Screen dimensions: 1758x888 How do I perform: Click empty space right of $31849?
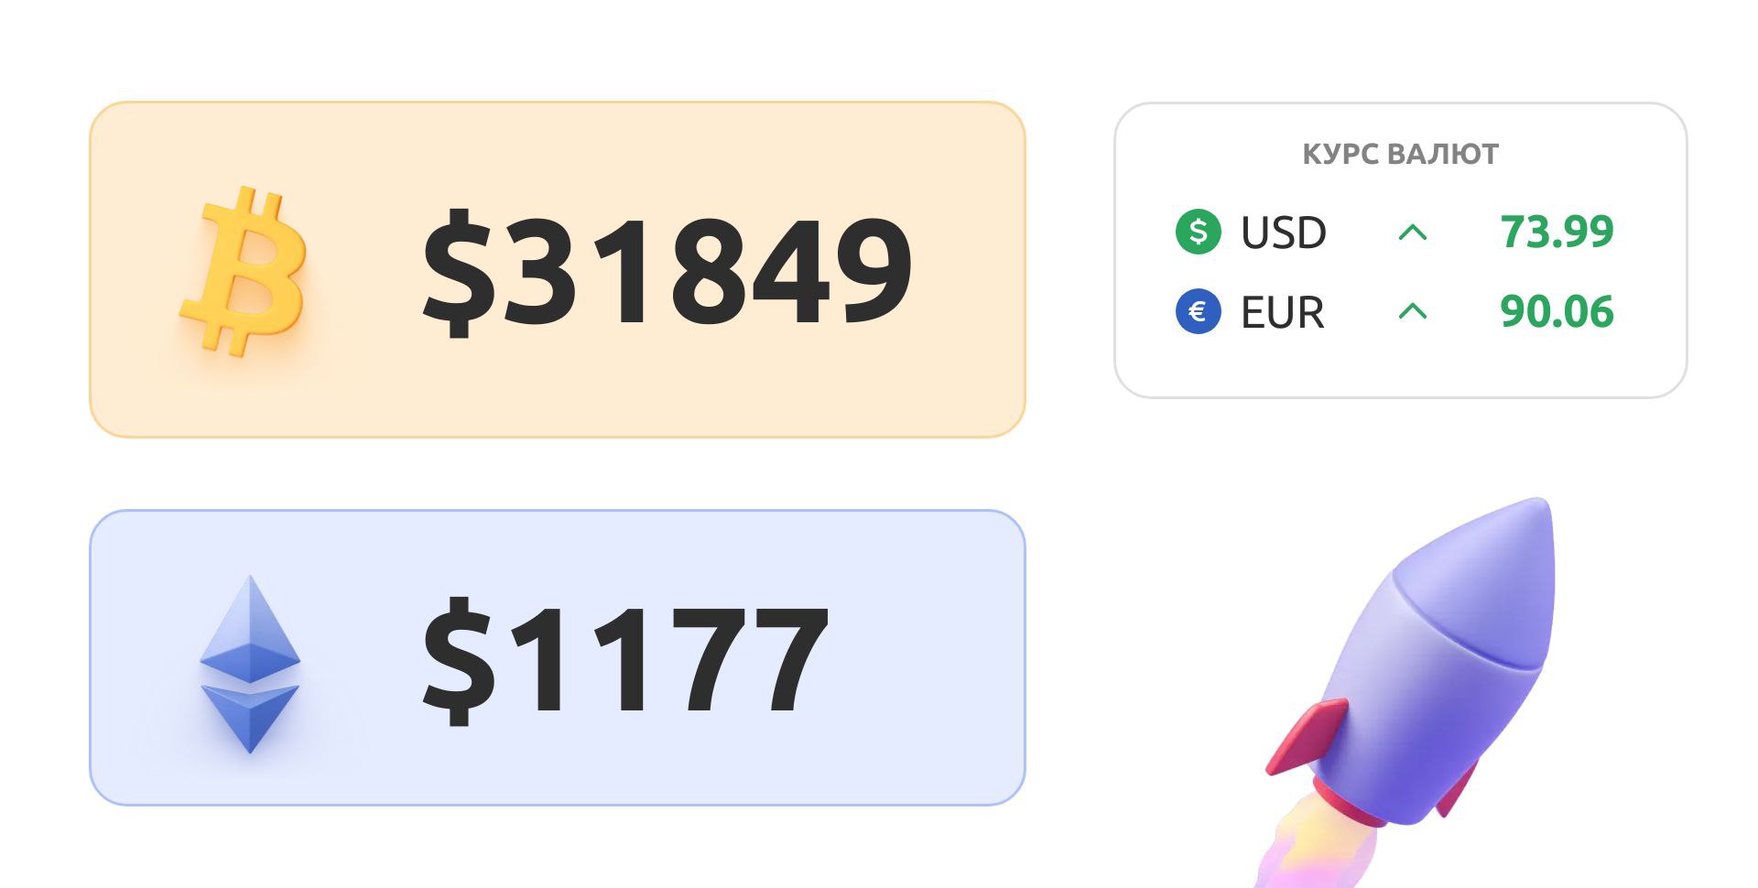click(x=969, y=269)
